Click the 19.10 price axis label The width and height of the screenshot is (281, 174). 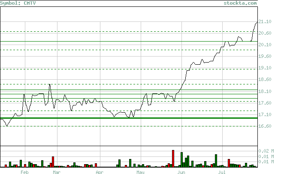(x=265, y=68)
